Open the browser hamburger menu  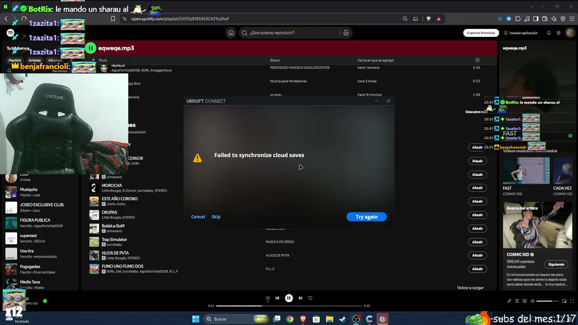point(572,19)
